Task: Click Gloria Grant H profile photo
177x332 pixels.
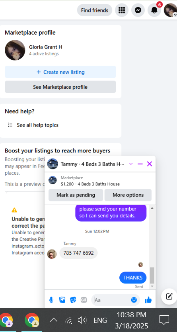Action: tap(15, 50)
